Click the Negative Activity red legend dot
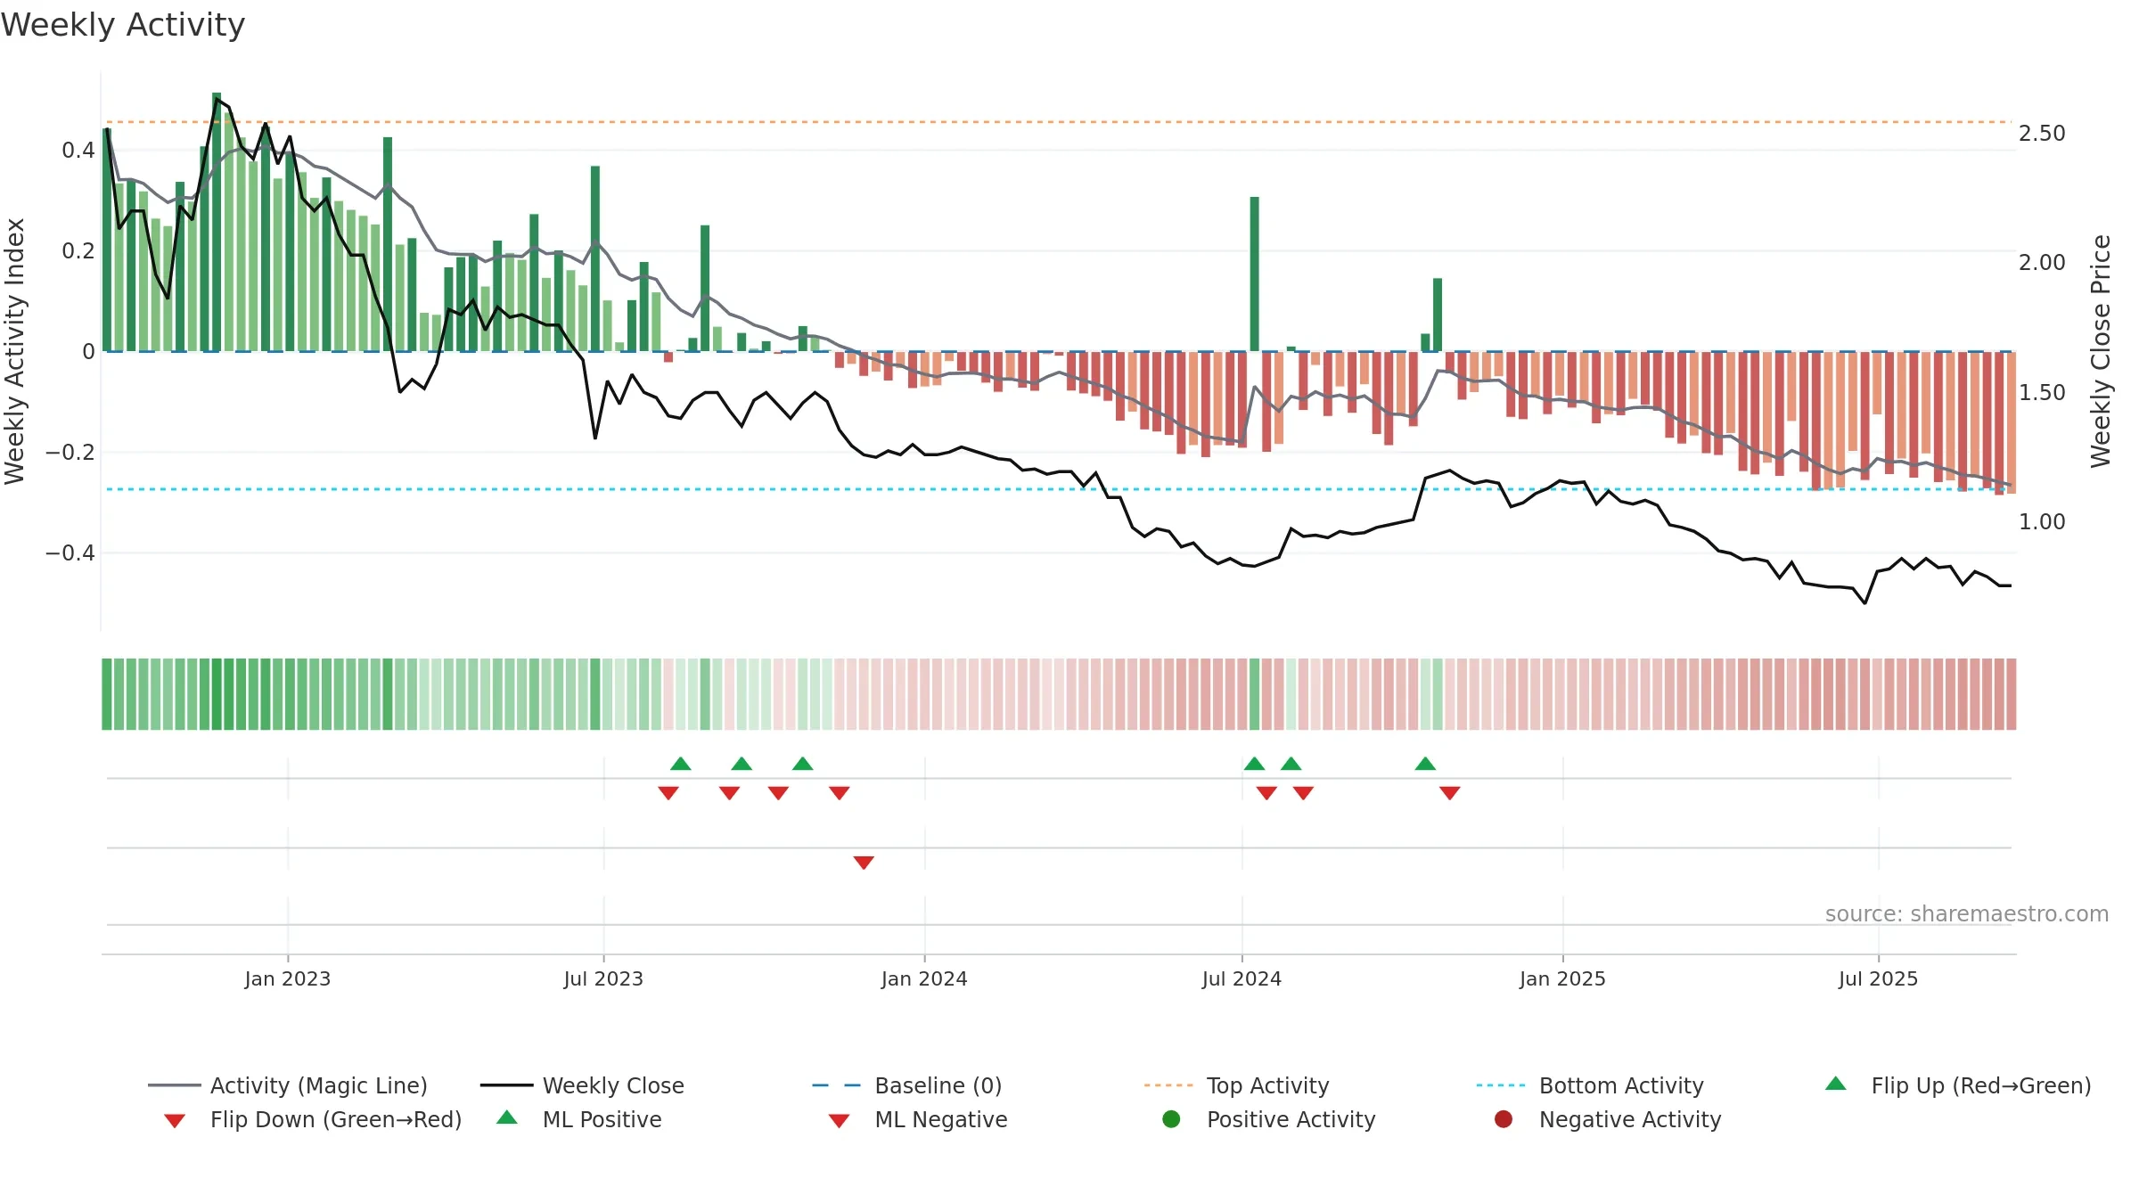 click(1504, 1119)
